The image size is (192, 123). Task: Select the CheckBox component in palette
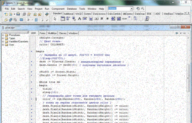(102, 19)
